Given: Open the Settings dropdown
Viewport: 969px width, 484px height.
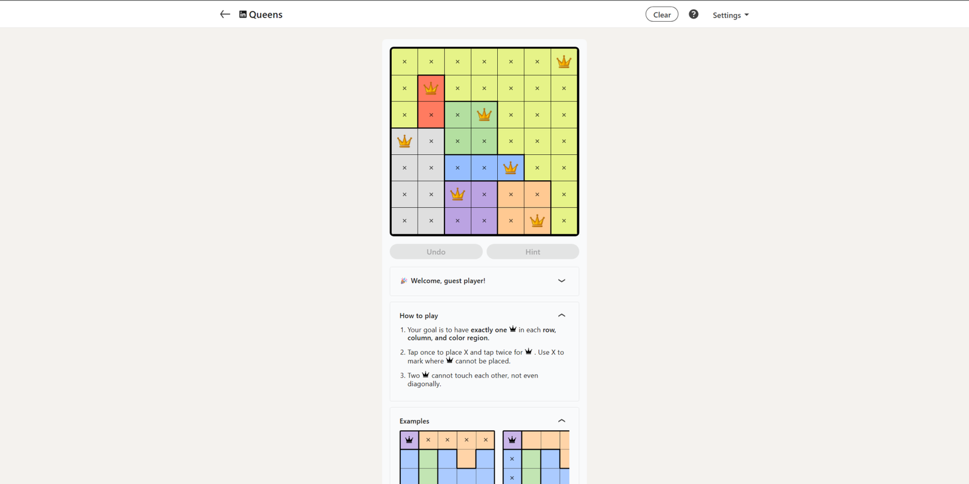Looking at the screenshot, I should (730, 15).
